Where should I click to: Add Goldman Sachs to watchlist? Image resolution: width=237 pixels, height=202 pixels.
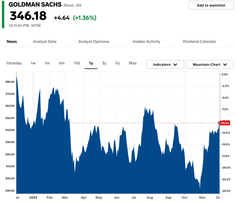[x=211, y=5]
